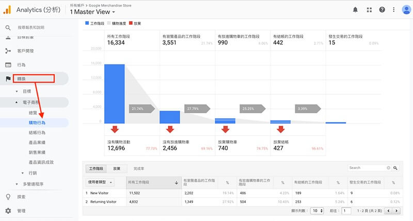Switch to the 完成率 tab
The image size is (413, 221).
pos(138,168)
